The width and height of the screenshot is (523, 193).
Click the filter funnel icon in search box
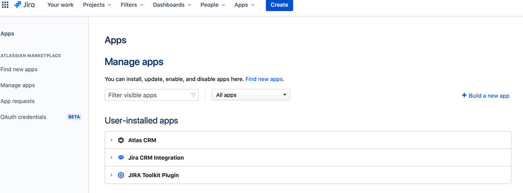tap(193, 95)
